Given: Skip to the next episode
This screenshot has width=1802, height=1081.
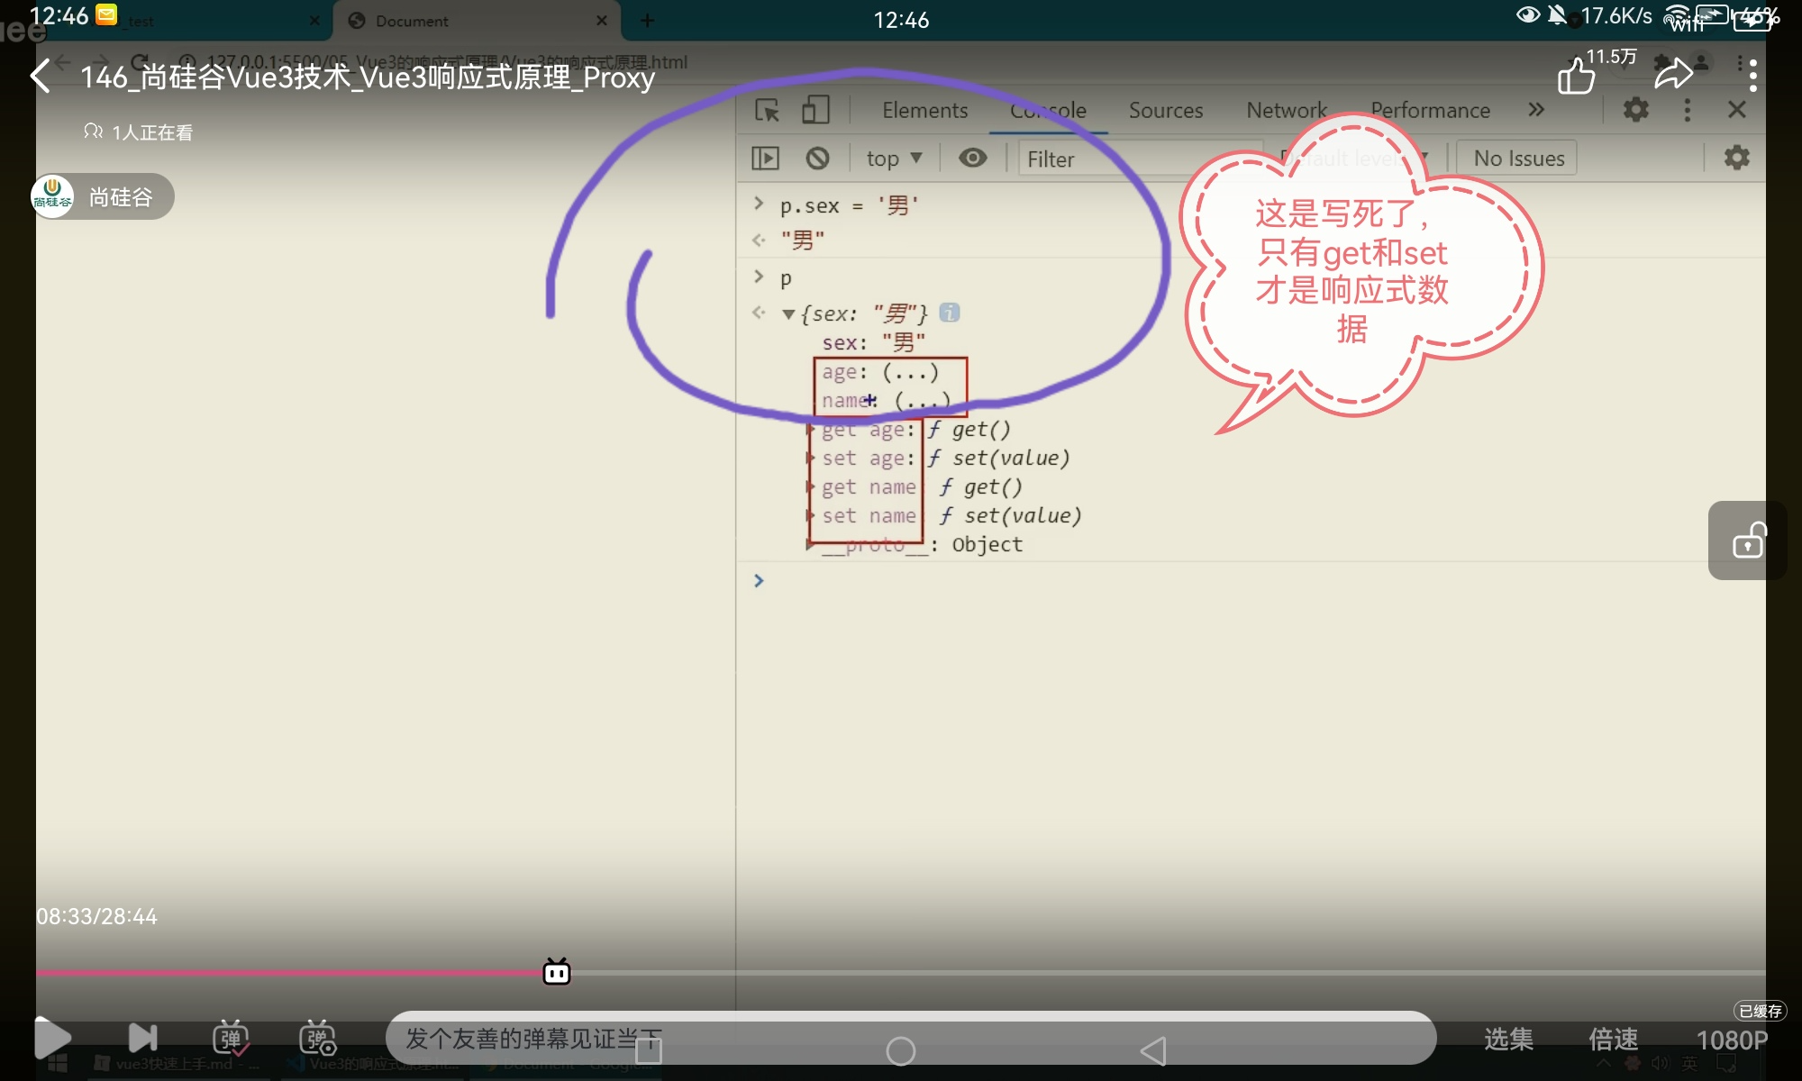Looking at the screenshot, I should pyautogui.click(x=142, y=1038).
